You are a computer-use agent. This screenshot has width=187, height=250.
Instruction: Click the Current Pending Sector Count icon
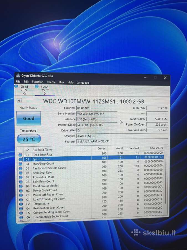[x=21, y=213]
